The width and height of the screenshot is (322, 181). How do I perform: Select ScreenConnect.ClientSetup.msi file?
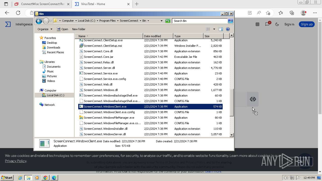[150, 46]
